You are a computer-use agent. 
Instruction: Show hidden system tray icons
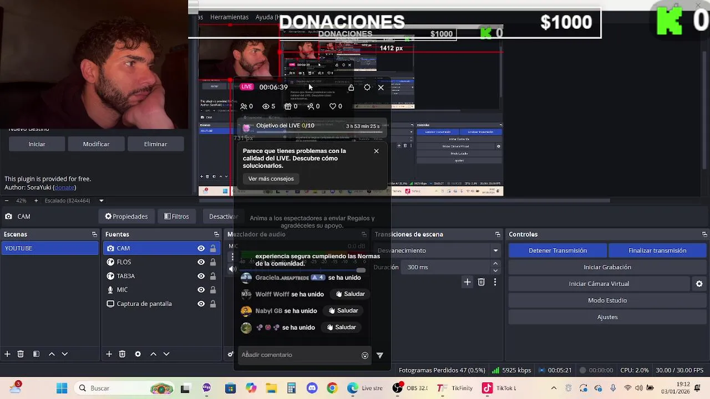[554, 388]
